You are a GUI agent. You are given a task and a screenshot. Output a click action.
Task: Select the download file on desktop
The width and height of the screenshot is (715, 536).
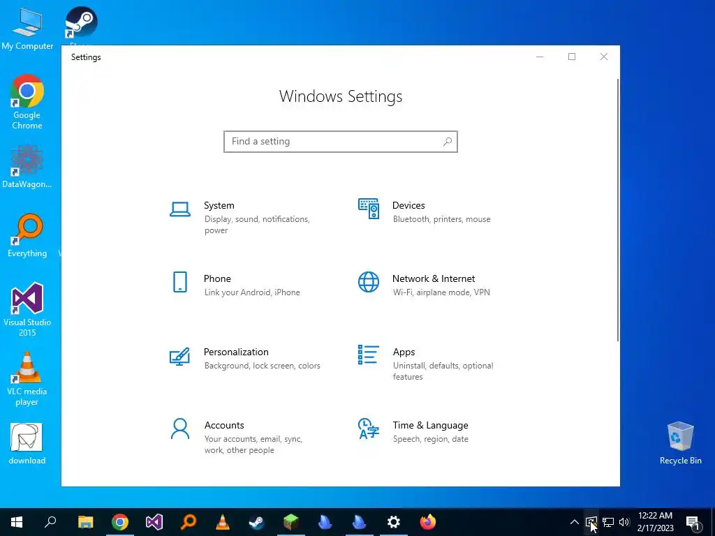[x=27, y=444]
